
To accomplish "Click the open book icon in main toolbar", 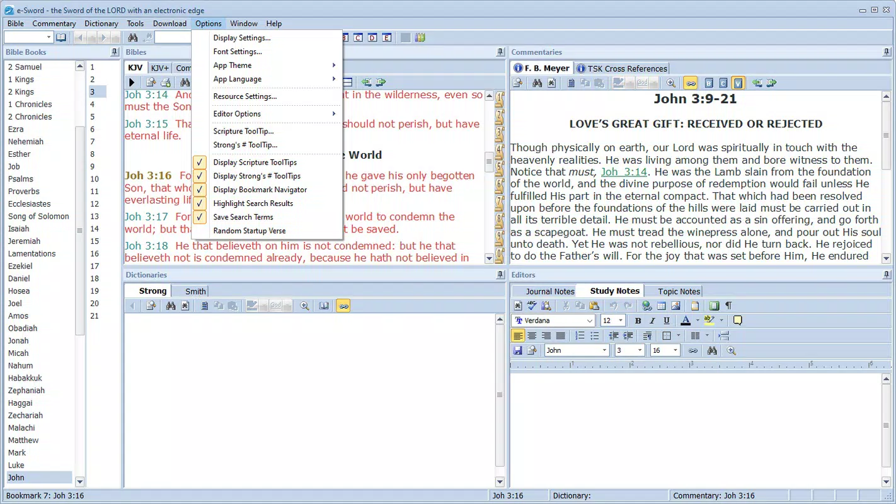I will tap(61, 38).
